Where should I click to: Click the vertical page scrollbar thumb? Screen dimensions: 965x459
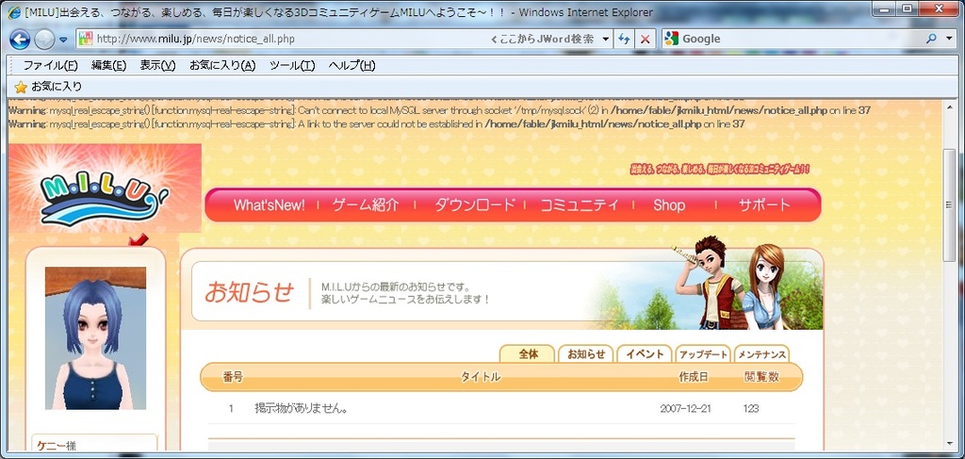tap(949, 203)
